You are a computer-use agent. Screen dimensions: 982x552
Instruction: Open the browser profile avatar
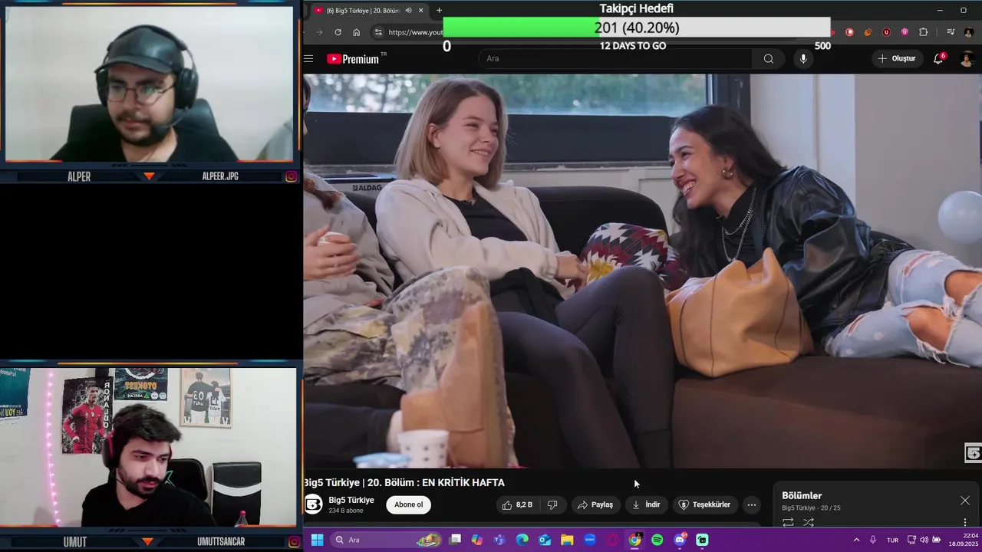coord(969,32)
